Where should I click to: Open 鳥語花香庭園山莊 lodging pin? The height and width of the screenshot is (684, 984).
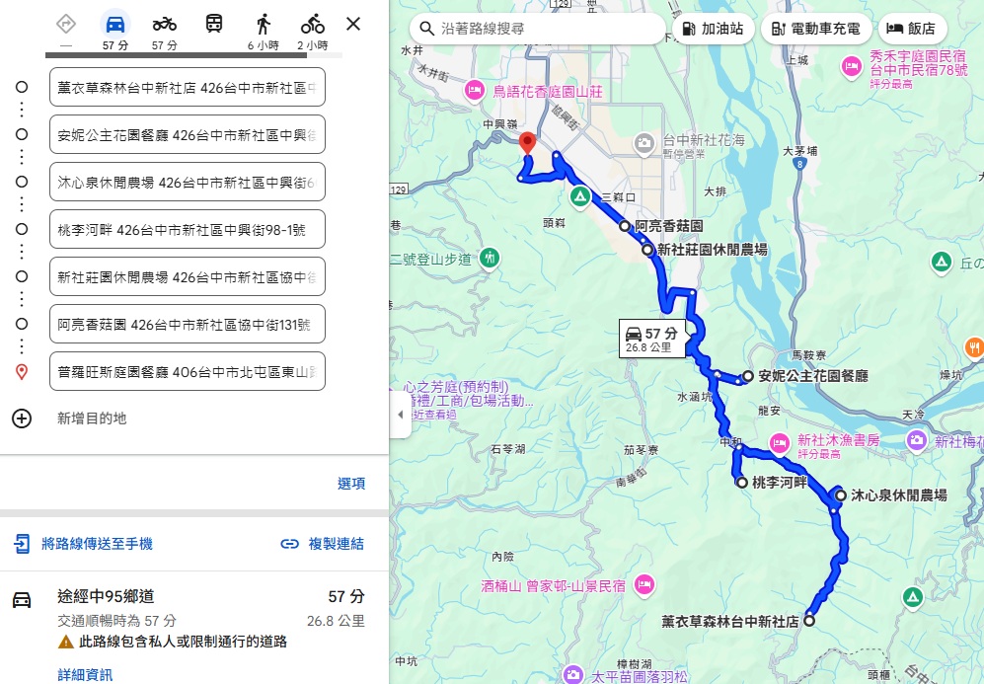point(475,91)
